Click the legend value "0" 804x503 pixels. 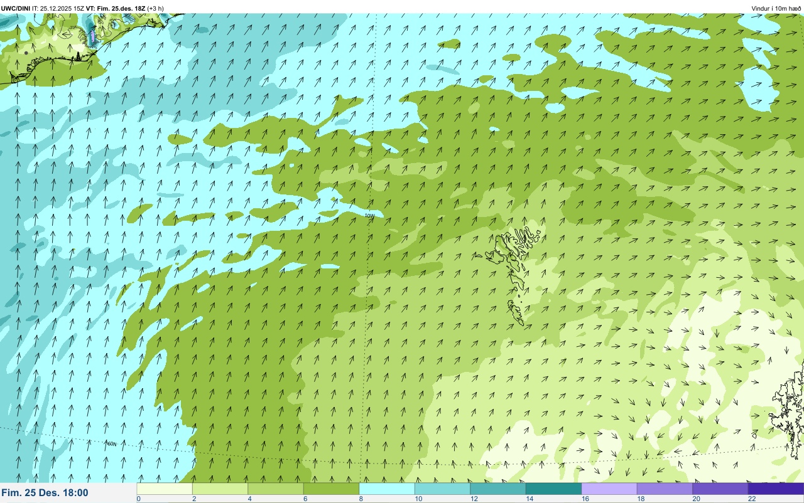(138, 499)
